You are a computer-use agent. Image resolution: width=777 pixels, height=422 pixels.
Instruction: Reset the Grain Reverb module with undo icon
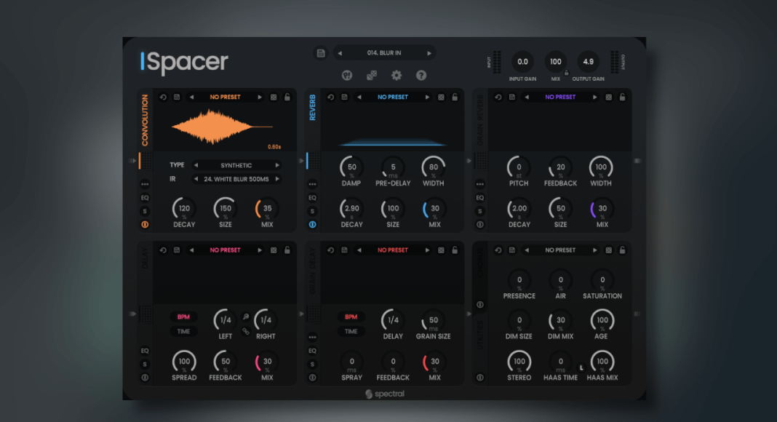[498, 97]
